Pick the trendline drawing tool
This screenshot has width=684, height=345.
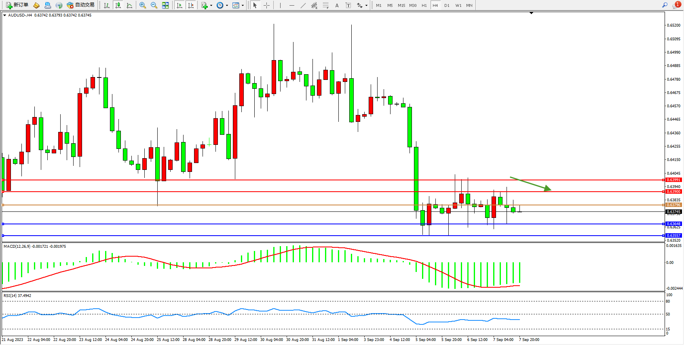303,5
